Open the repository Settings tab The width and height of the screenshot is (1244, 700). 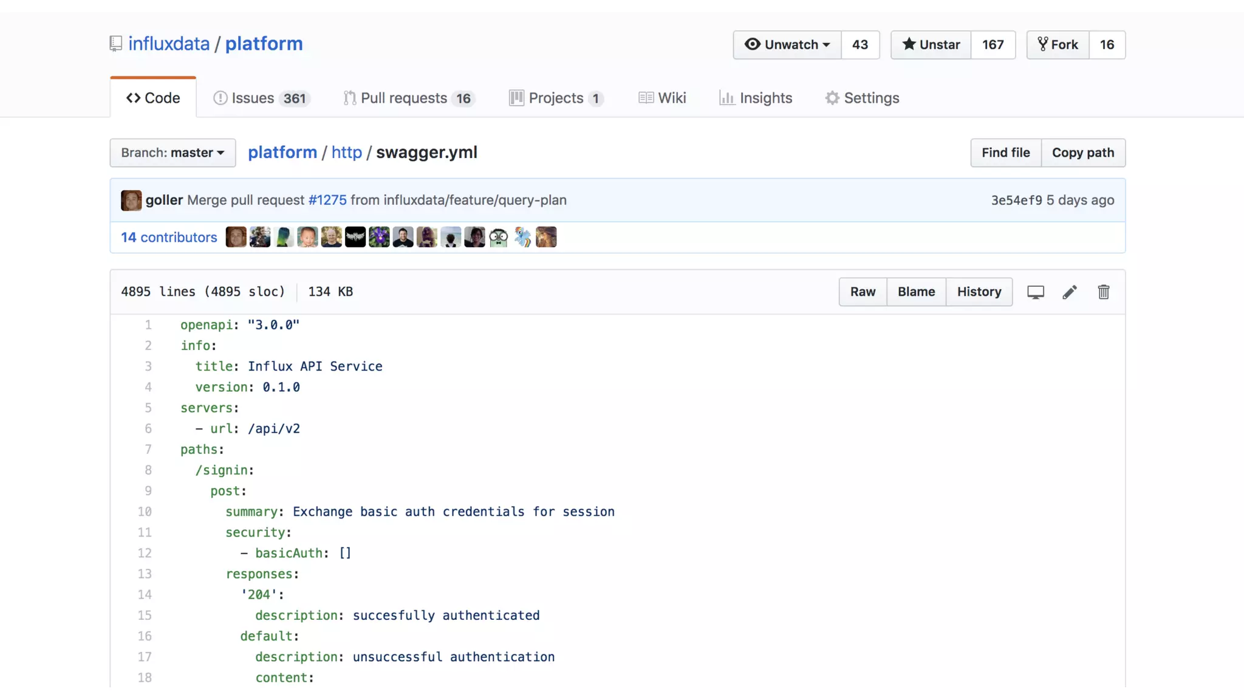pos(862,98)
